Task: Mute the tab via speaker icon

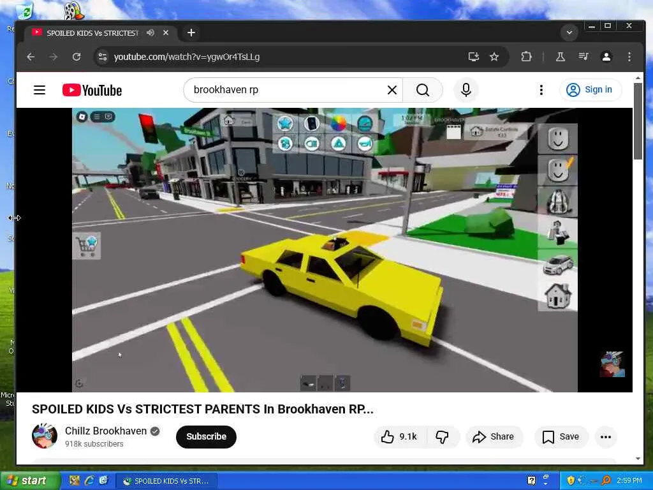Action: pyautogui.click(x=150, y=33)
